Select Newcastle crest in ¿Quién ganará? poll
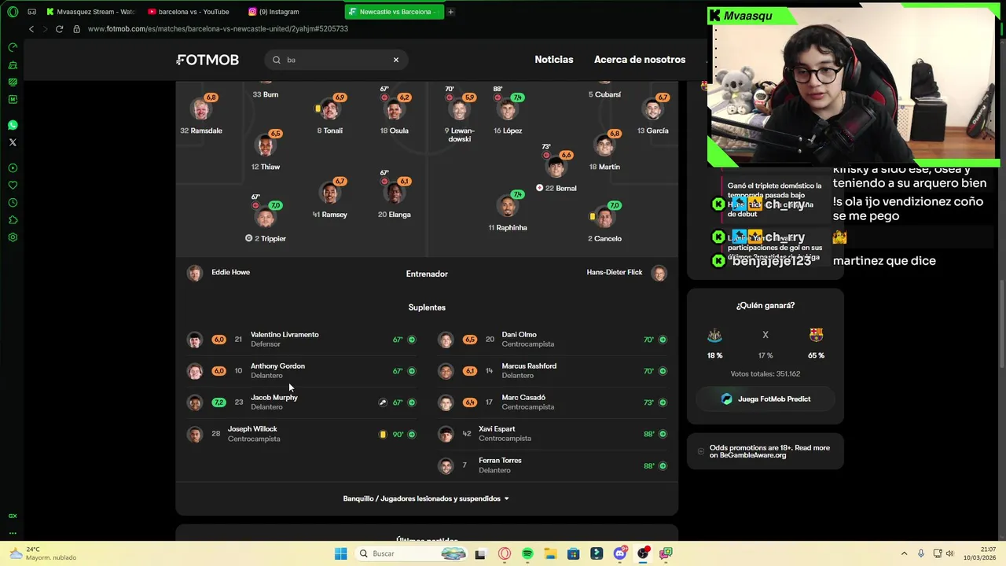The image size is (1006, 566). [714, 336]
